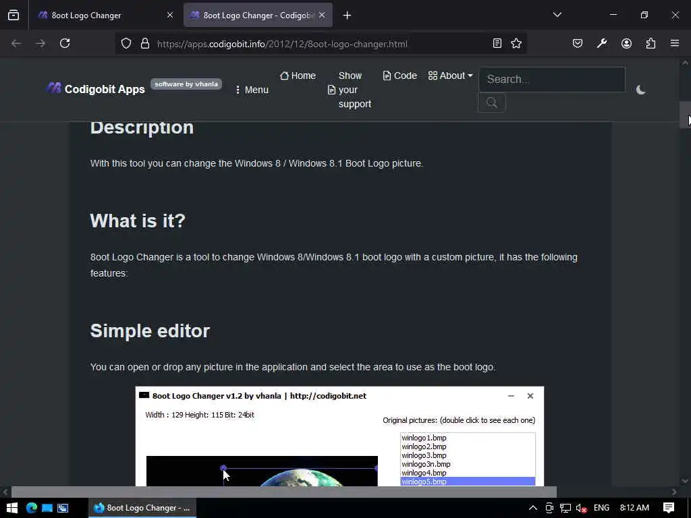Expand the list all tabs chevron

coord(557,15)
